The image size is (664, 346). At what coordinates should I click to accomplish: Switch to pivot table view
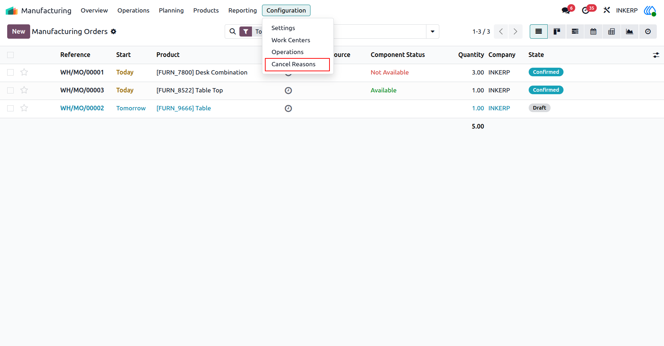click(612, 32)
